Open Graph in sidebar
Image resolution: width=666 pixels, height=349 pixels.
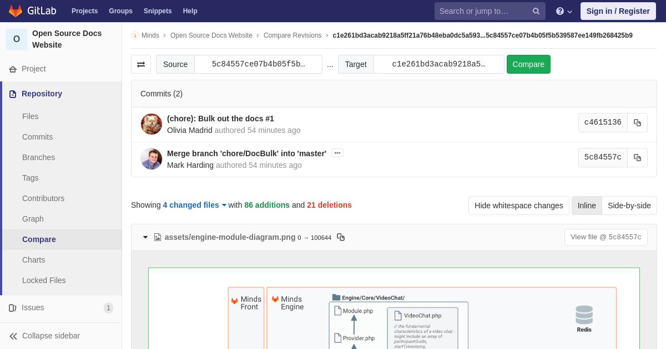coord(33,219)
